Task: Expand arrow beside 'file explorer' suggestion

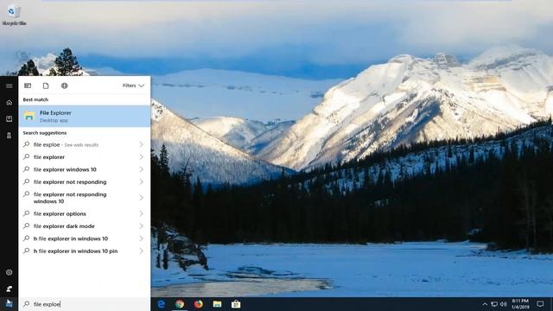Action: click(x=141, y=157)
